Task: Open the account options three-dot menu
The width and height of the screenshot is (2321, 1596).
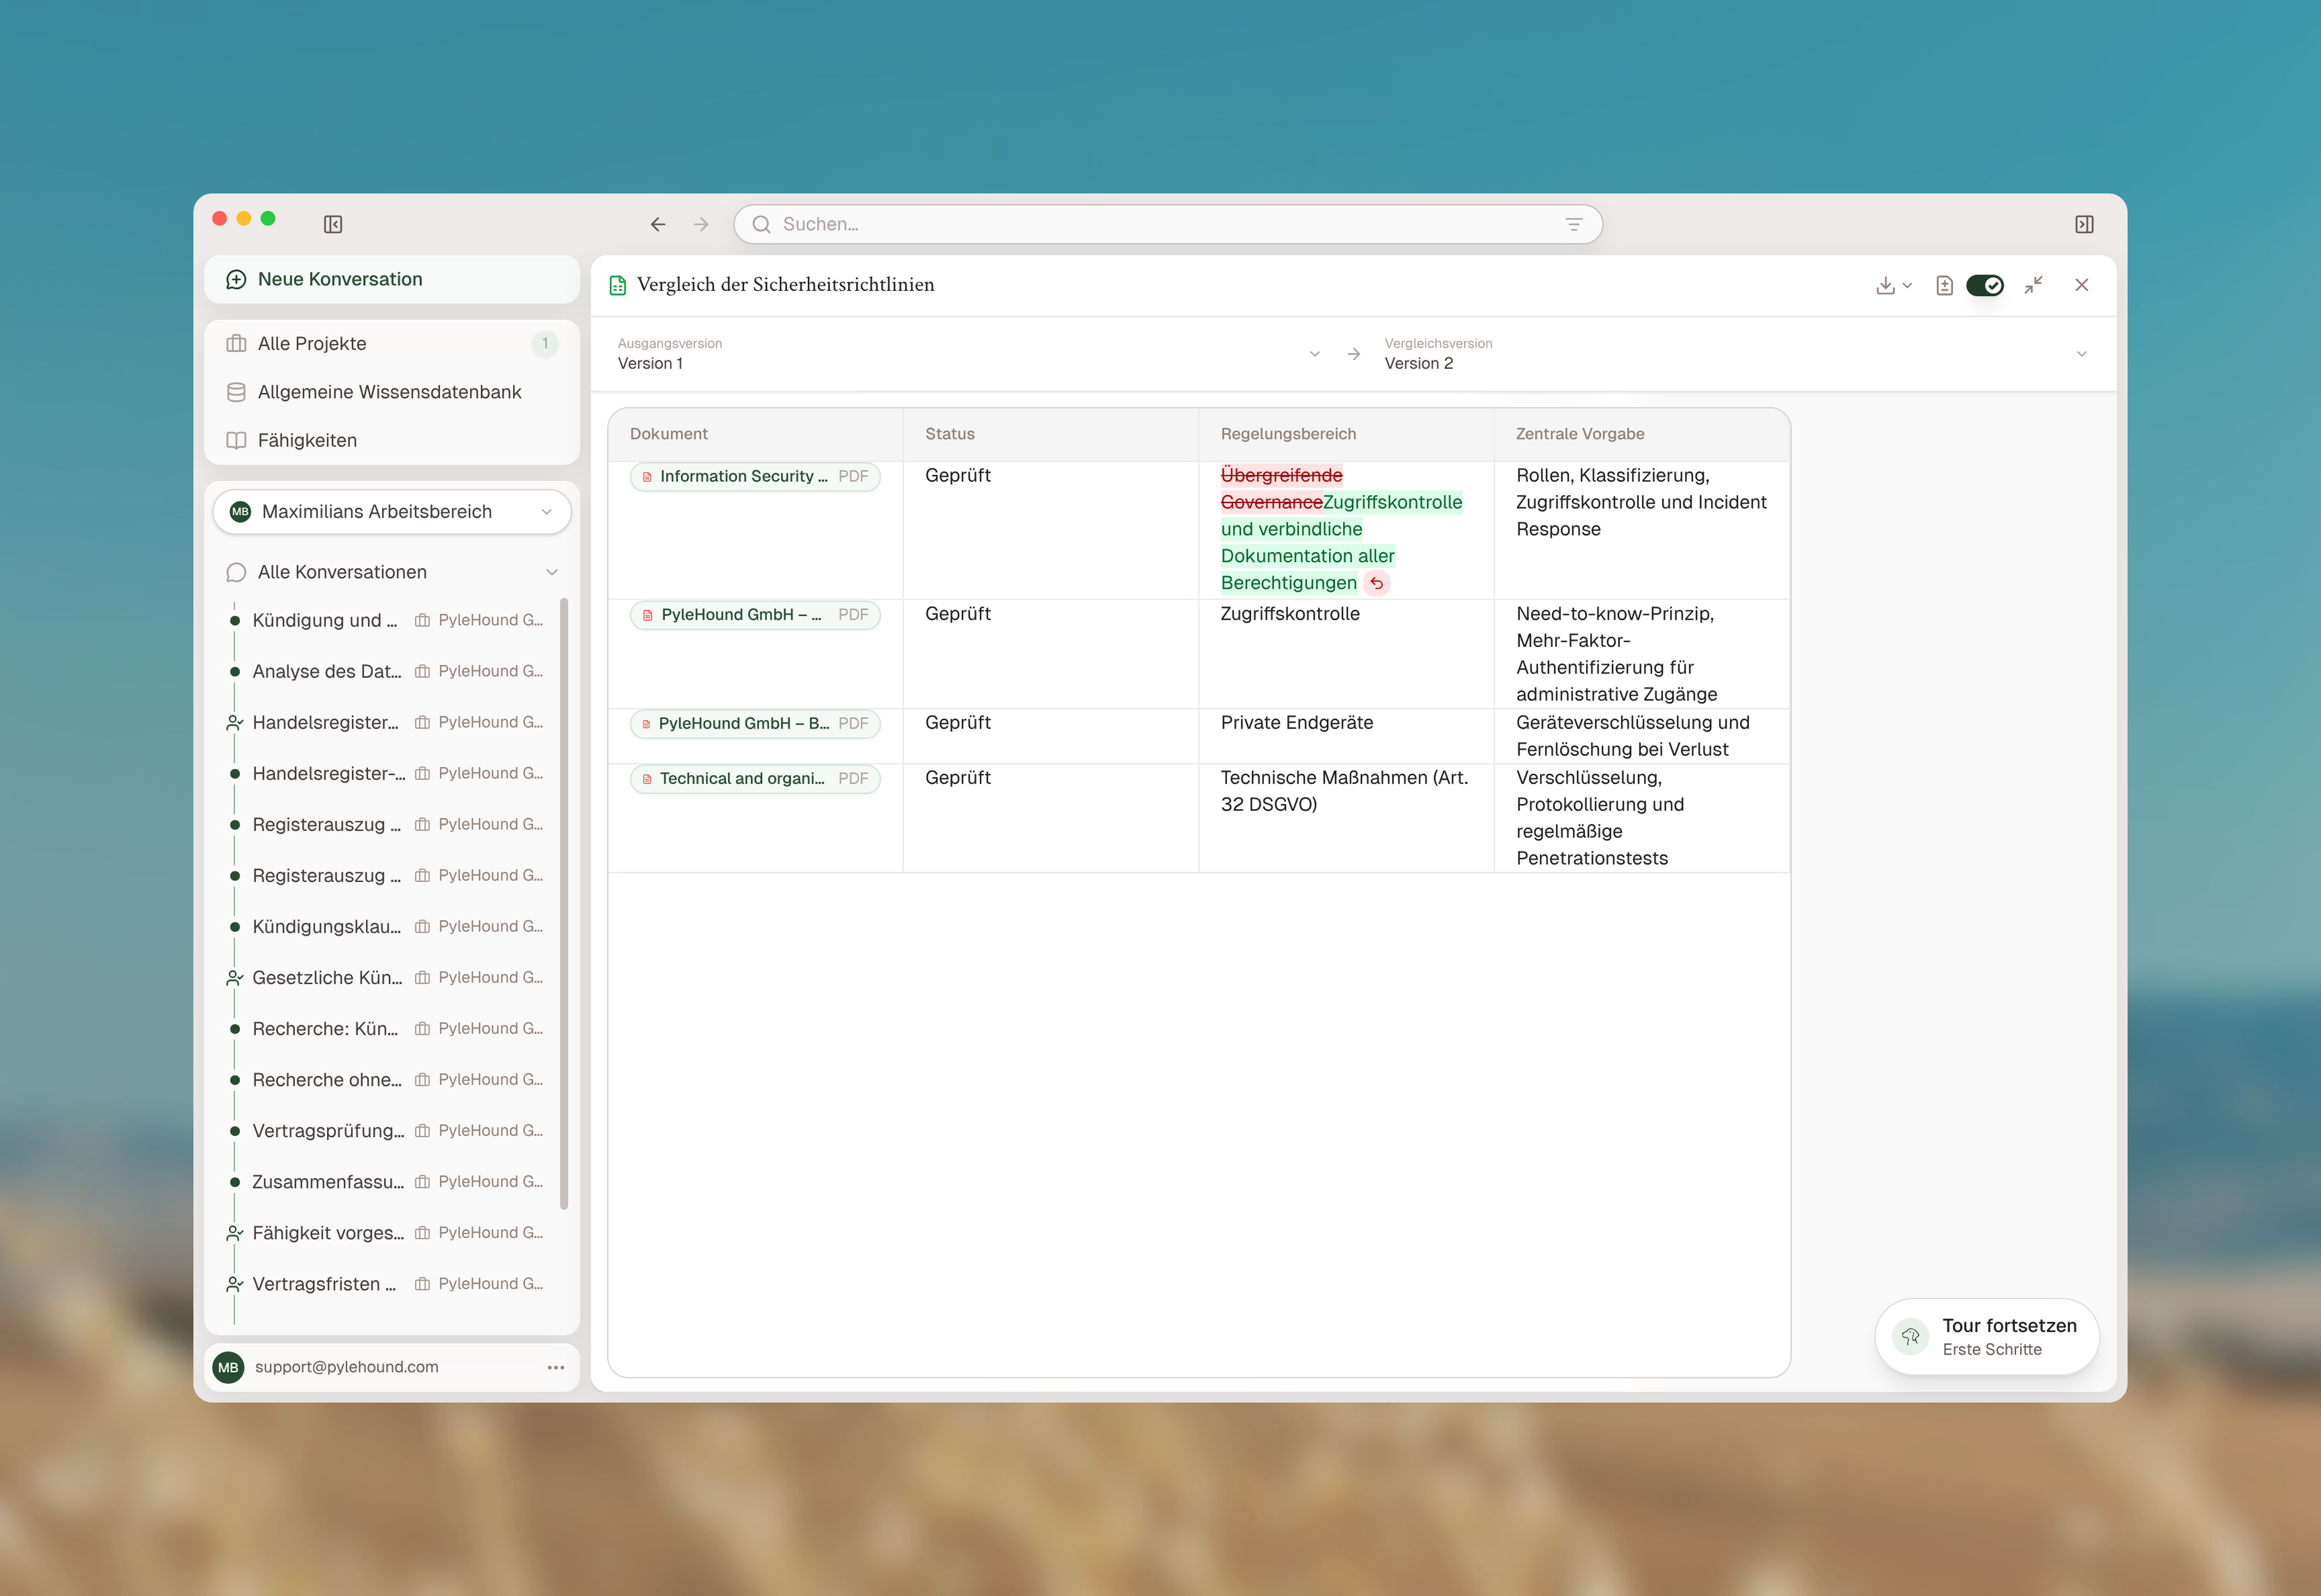Action: pos(555,1367)
